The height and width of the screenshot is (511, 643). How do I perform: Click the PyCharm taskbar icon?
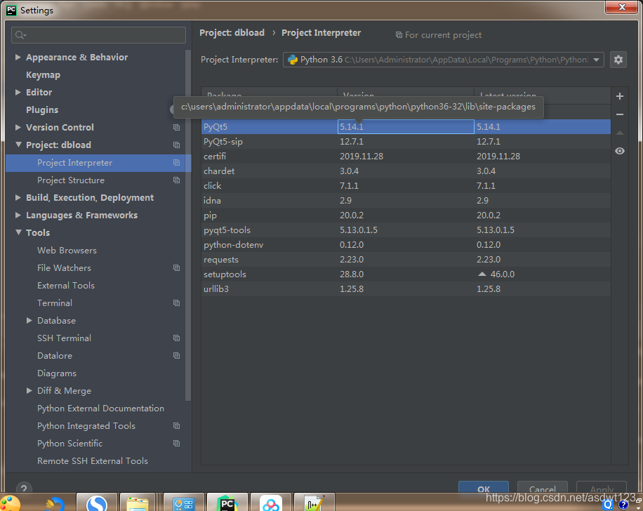[x=227, y=503]
